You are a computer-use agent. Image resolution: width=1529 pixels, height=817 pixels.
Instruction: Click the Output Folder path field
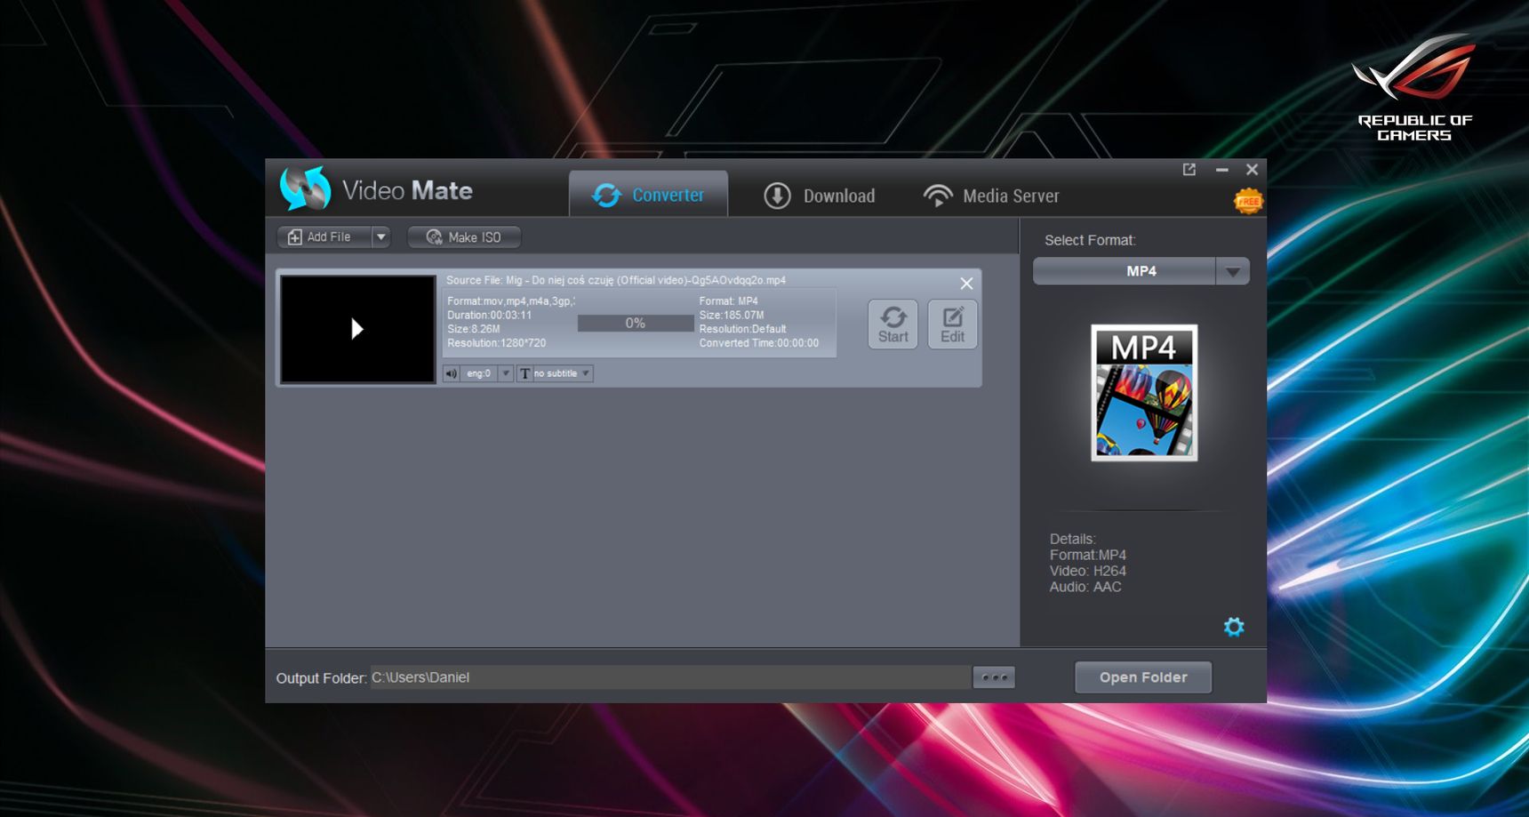tap(670, 677)
